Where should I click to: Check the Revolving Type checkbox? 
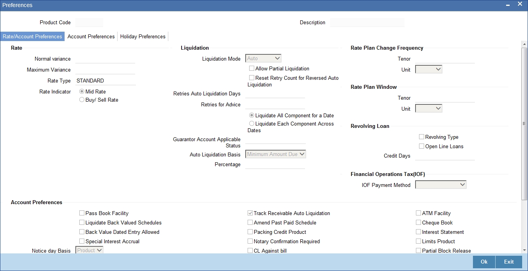coord(421,137)
